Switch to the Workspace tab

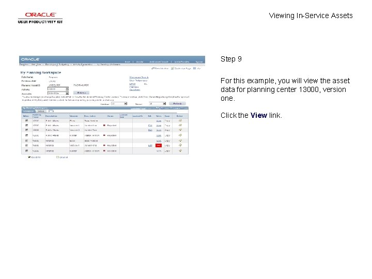(x=28, y=111)
